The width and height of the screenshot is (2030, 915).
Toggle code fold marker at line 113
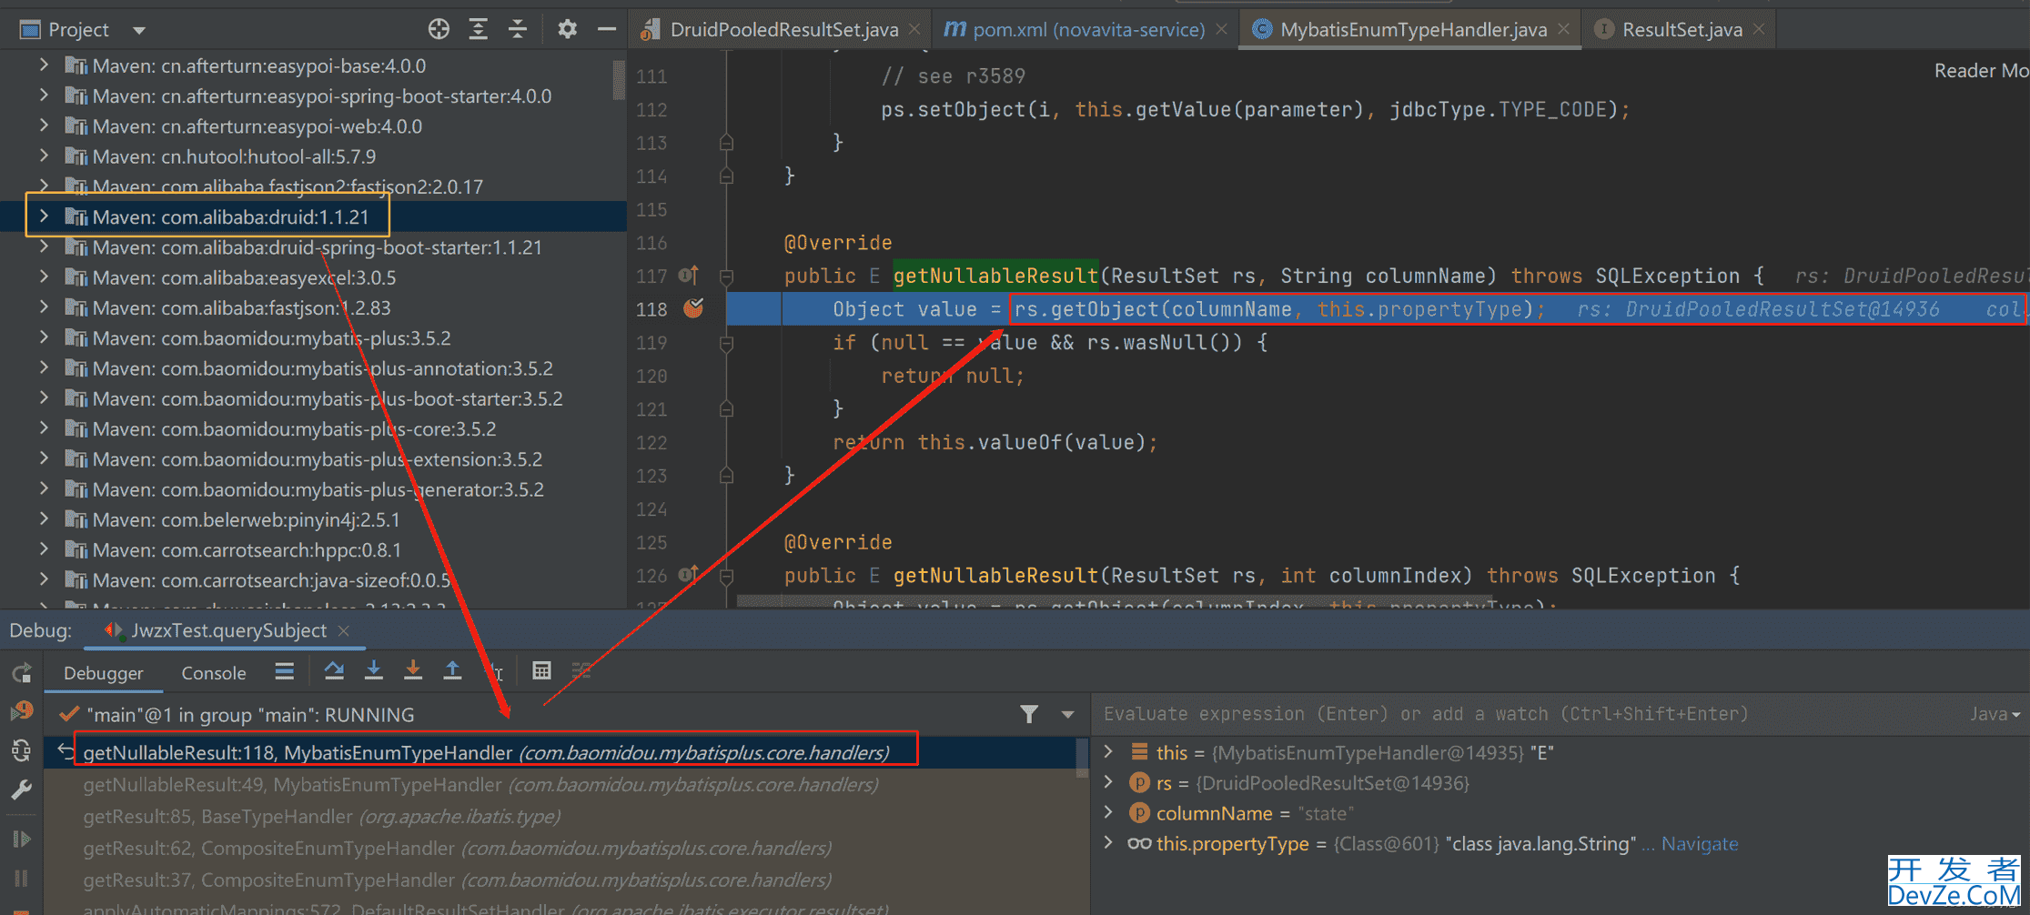726,143
